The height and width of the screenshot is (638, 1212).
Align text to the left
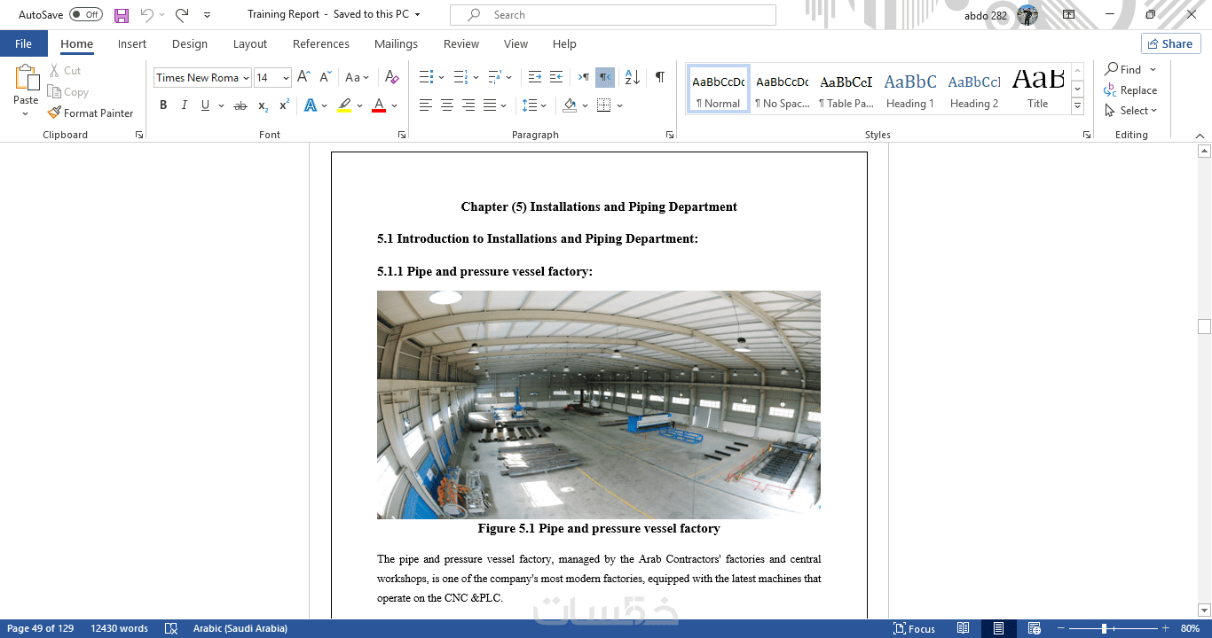coord(425,105)
